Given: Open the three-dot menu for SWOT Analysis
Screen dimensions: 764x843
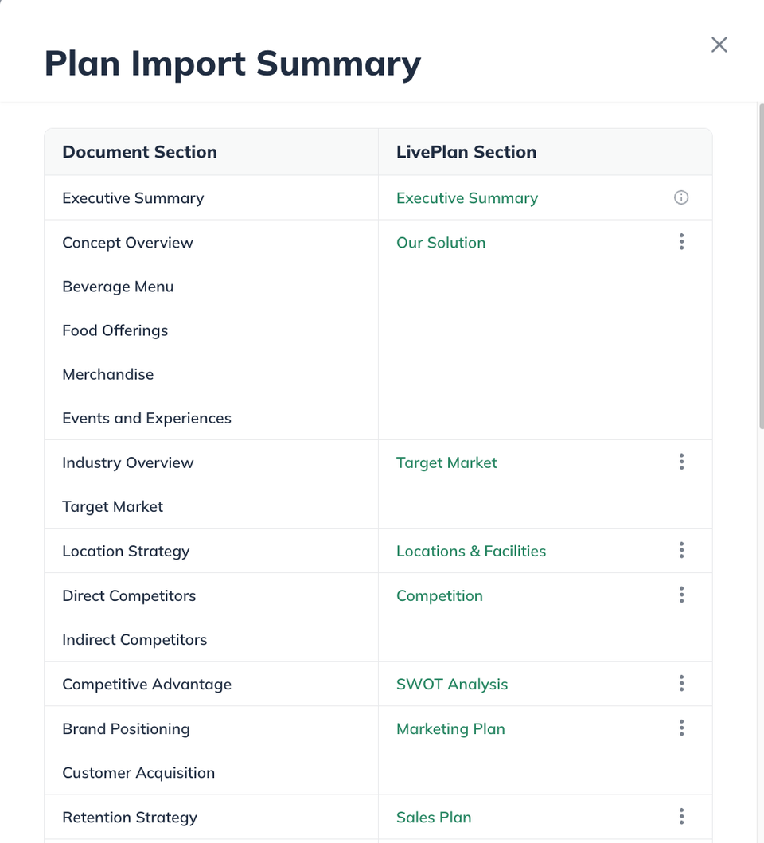Looking at the screenshot, I should coord(681,684).
